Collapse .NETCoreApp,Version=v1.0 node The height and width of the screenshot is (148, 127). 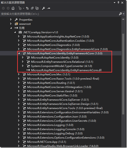15,32
